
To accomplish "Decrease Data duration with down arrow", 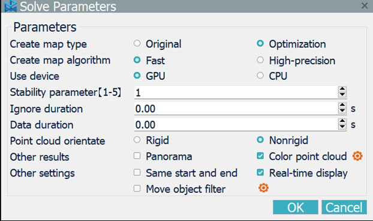I will 342,127.
